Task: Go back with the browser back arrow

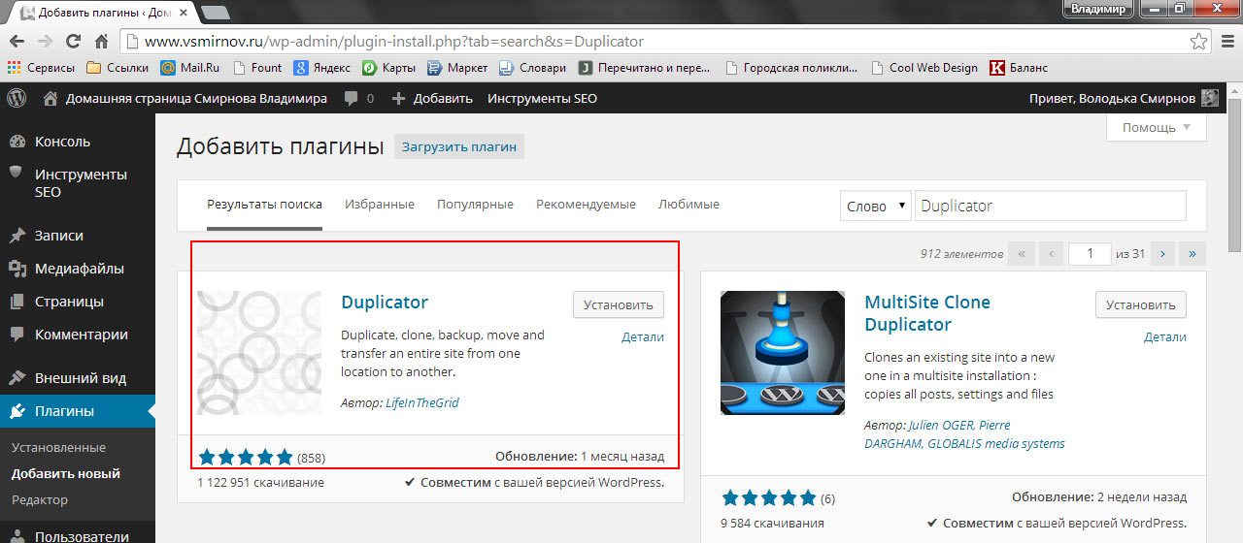Action: point(17,42)
